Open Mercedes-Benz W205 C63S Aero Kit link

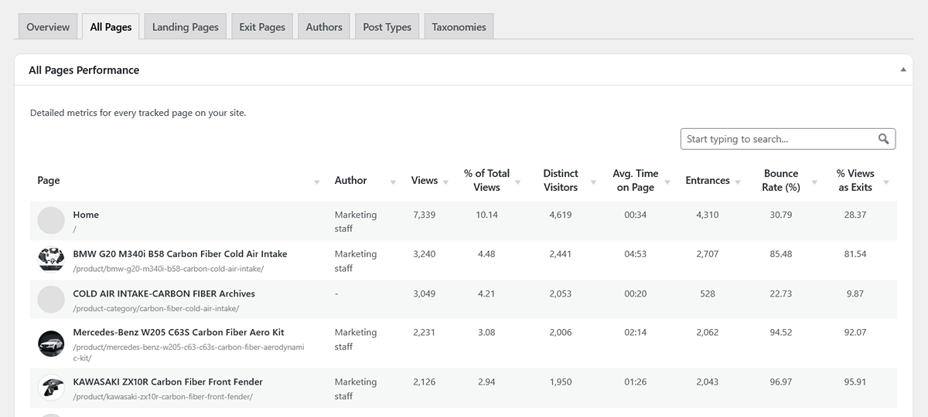(x=179, y=333)
